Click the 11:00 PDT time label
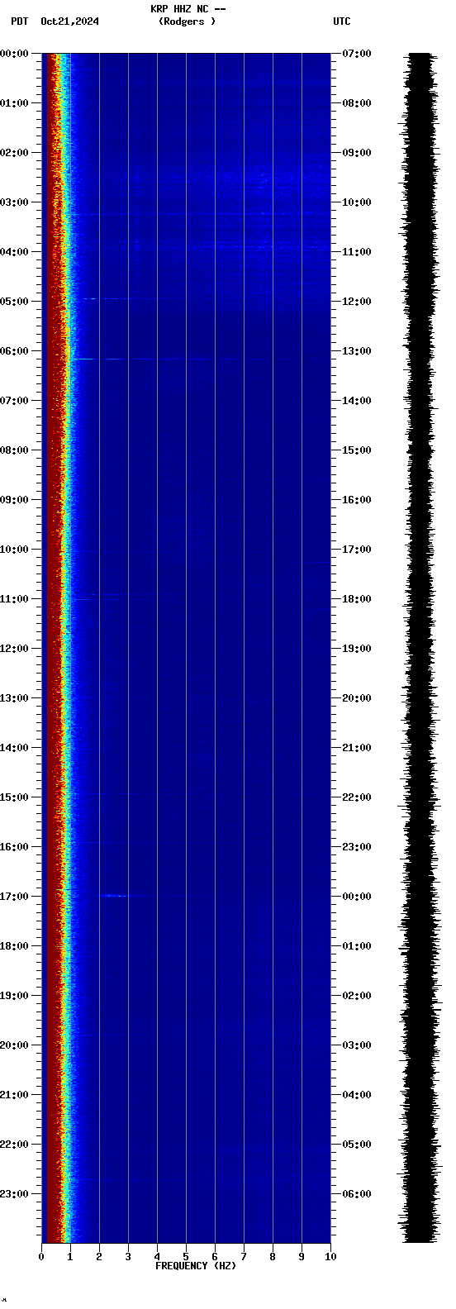This screenshot has width=456, height=1309. (14, 599)
